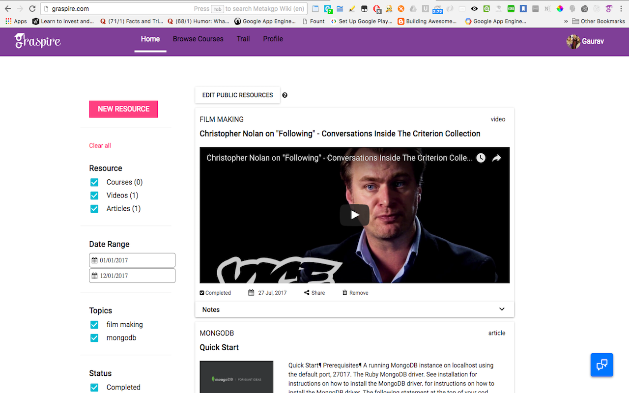The image size is (629, 393).
Task: Open the Browse Courses tab
Action: coord(198,39)
